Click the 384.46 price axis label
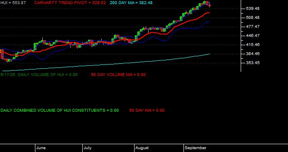288x152 pixels. pos(253,54)
